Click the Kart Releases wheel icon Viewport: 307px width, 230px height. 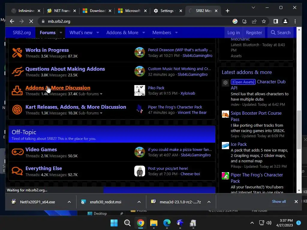[x=17, y=110]
